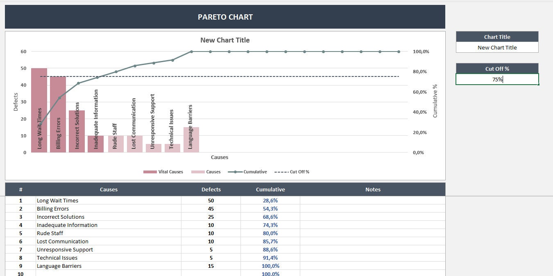
Task: Select the Notes column header
Action: pyautogui.click(x=373, y=189)
